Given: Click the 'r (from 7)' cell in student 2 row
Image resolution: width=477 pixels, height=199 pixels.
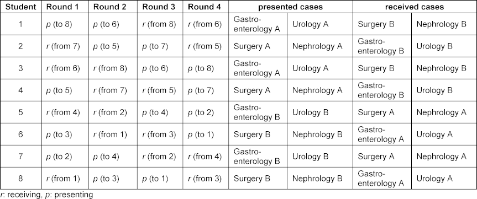Looking at the screenshot, I should point(63,46).
